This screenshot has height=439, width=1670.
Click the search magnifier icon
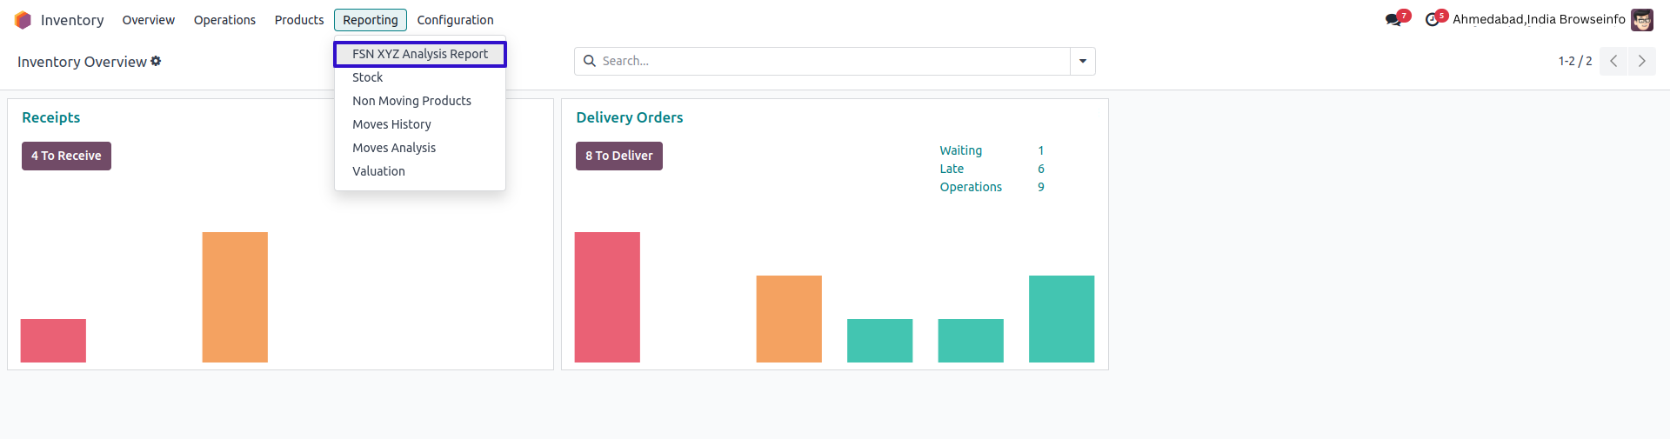pyautogui.click(x=590, y=61)
